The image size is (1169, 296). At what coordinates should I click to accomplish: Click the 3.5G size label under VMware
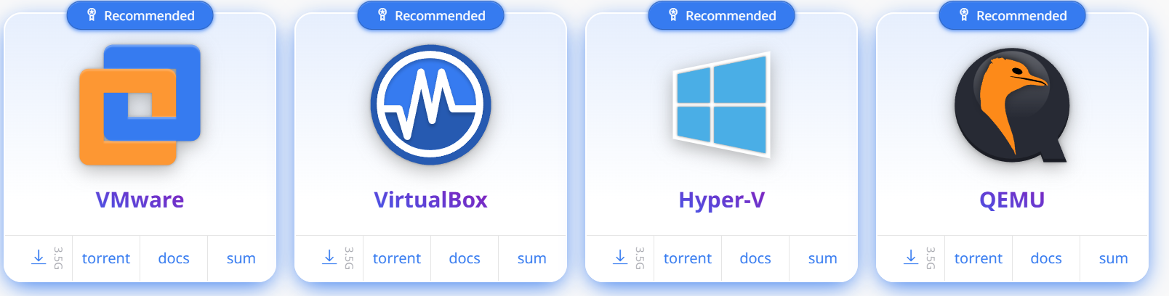click(58, 258)
